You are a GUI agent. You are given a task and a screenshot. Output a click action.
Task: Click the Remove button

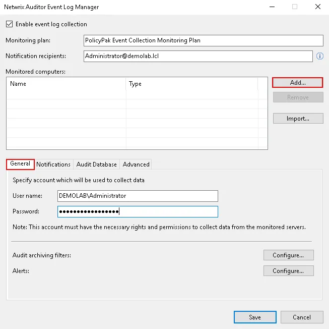tap(298, 97)
